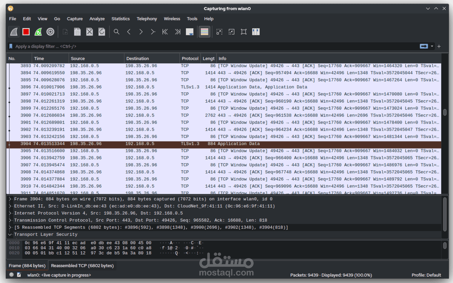453x283 pixels.
Task: Open the Tools menu
Action: click(x=192, y=19)
